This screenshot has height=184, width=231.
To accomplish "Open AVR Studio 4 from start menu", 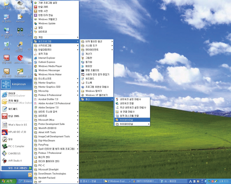I will (x=16, y=161).
